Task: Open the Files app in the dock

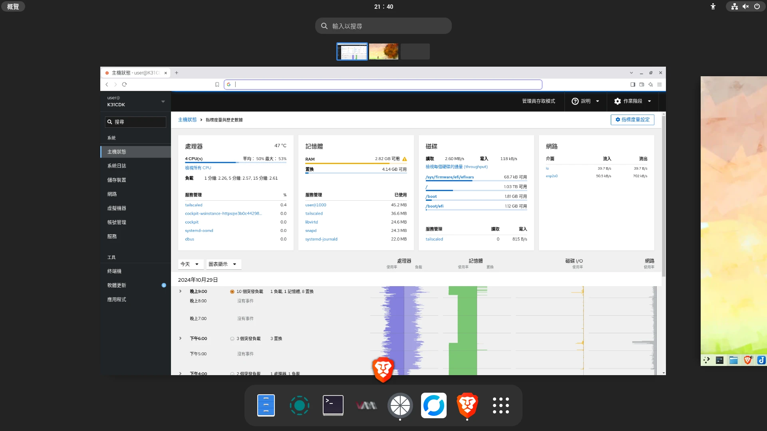Action: click(x=266, y=405)
